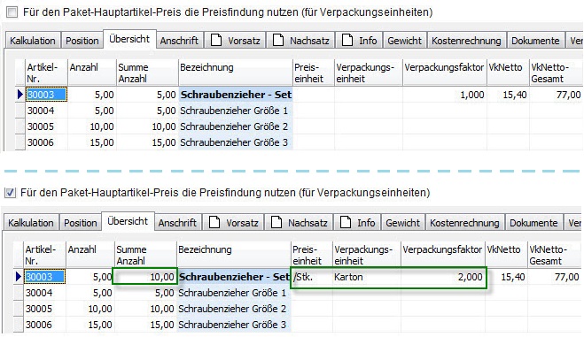Open Position tab in lower panel
This screenshot has height=337, width=584.
tap(81, 223)
